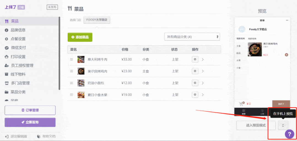The width and height of the screenshot is (297, 141).
Task: Select FOODY大学路店 store tab
Action: (x=97, y=20)
